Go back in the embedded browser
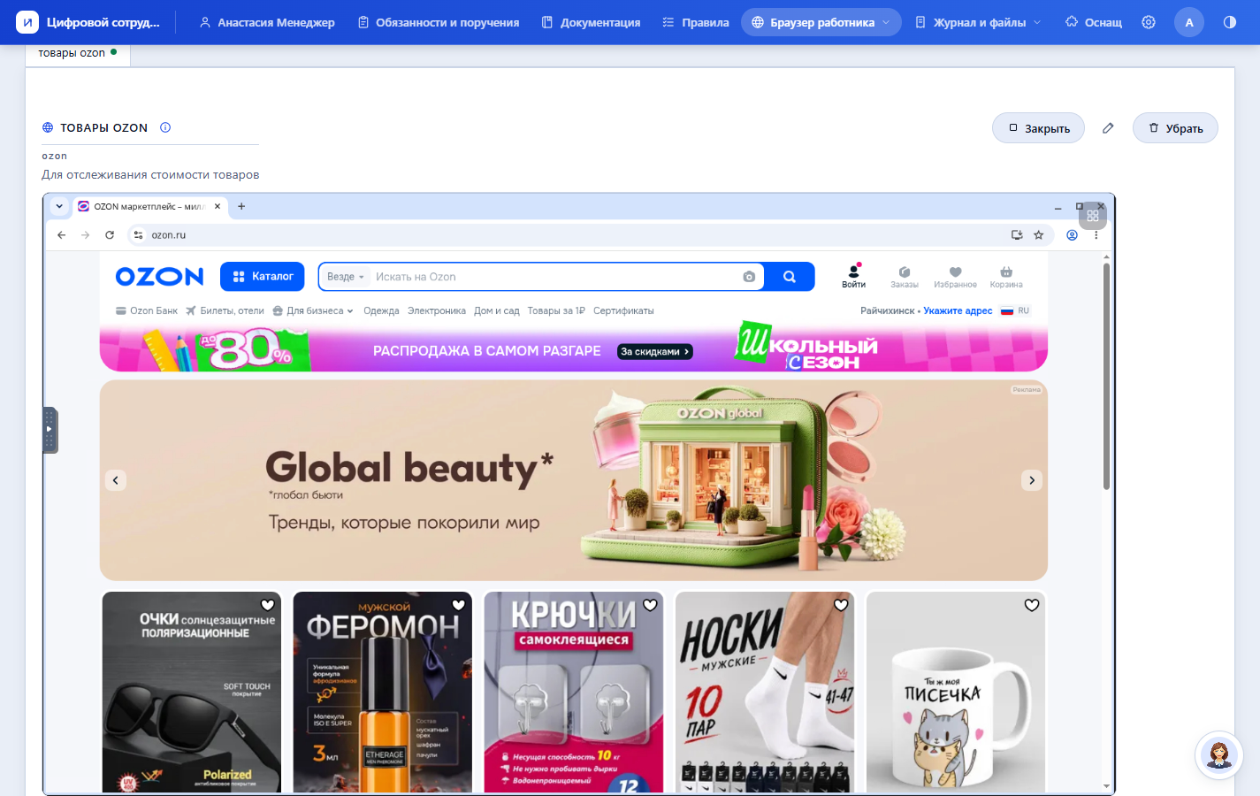The height and width of the screenshot is (796, 1260). (61, 235)
